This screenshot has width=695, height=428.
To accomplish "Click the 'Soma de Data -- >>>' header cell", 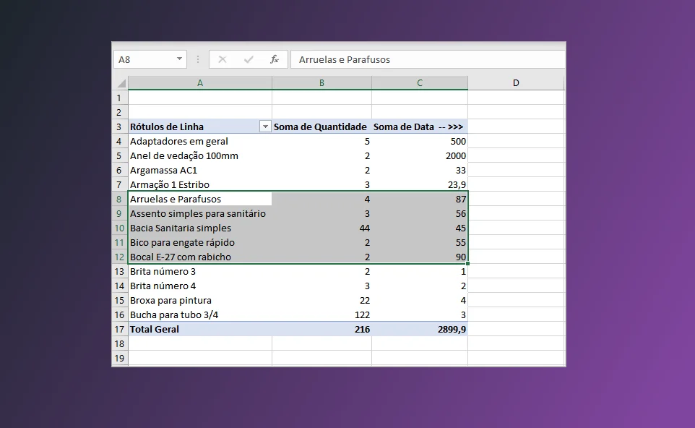I will (x=420, y=127).
